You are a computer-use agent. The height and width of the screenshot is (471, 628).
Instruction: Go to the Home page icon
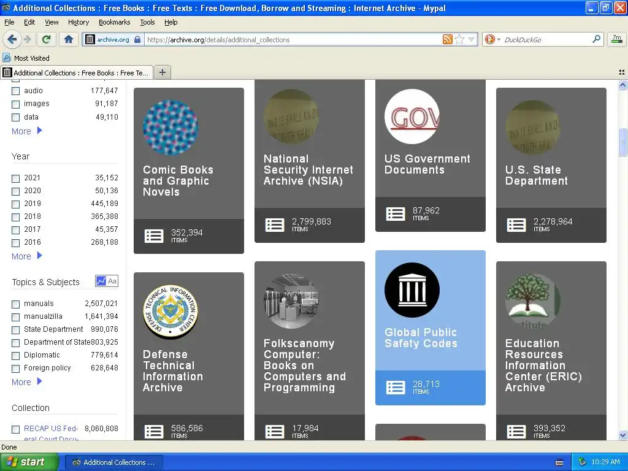pos(69,39)
